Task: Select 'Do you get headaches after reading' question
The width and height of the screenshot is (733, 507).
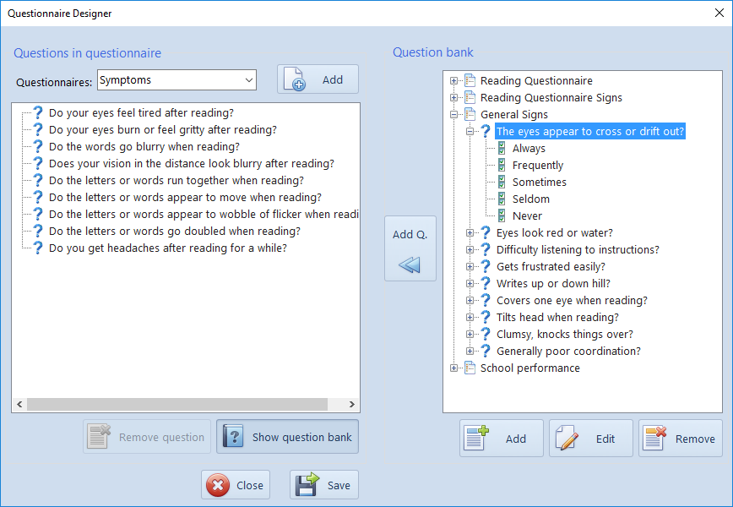Action: pyautogui.click(x=167, y=248)
